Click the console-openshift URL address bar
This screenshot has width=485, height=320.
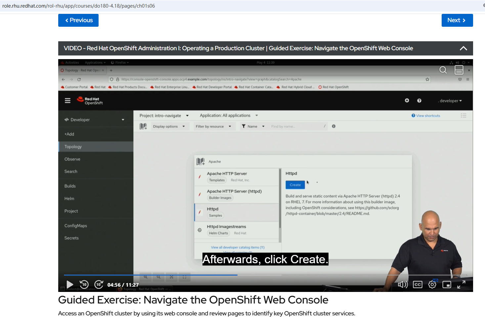(x=270, y=79)
